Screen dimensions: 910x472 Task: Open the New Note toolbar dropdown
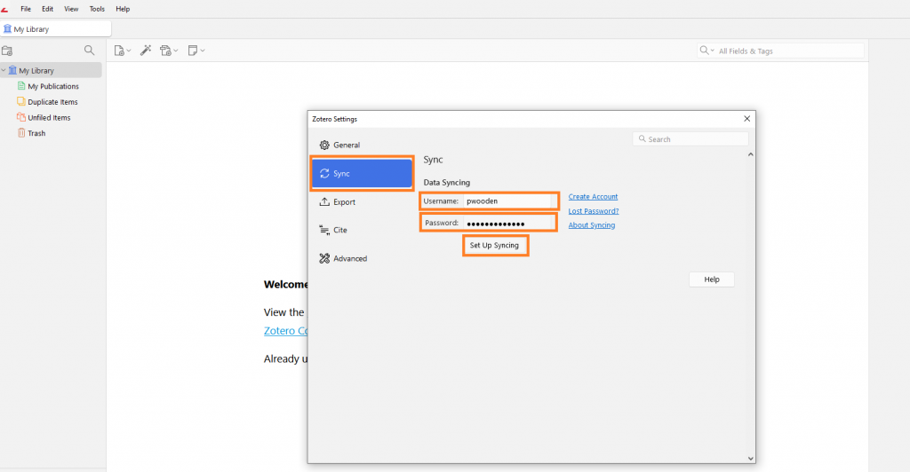pyautogui.click(x=196, y=51)
